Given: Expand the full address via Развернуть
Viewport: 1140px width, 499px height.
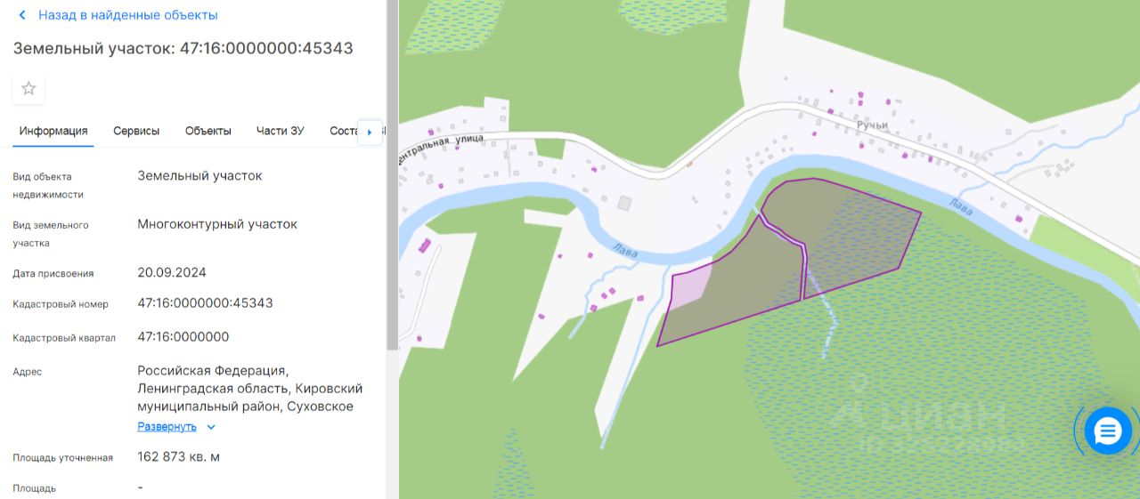Looking at the screenshot, I should [167, 427].
